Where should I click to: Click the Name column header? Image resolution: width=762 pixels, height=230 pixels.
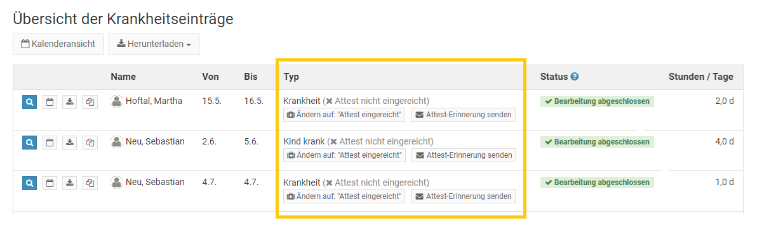pos(123,77)
